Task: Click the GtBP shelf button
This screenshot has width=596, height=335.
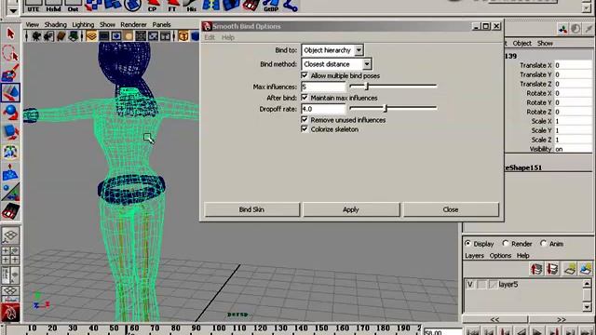Action: pyautogui.click(x=271, y=6)
